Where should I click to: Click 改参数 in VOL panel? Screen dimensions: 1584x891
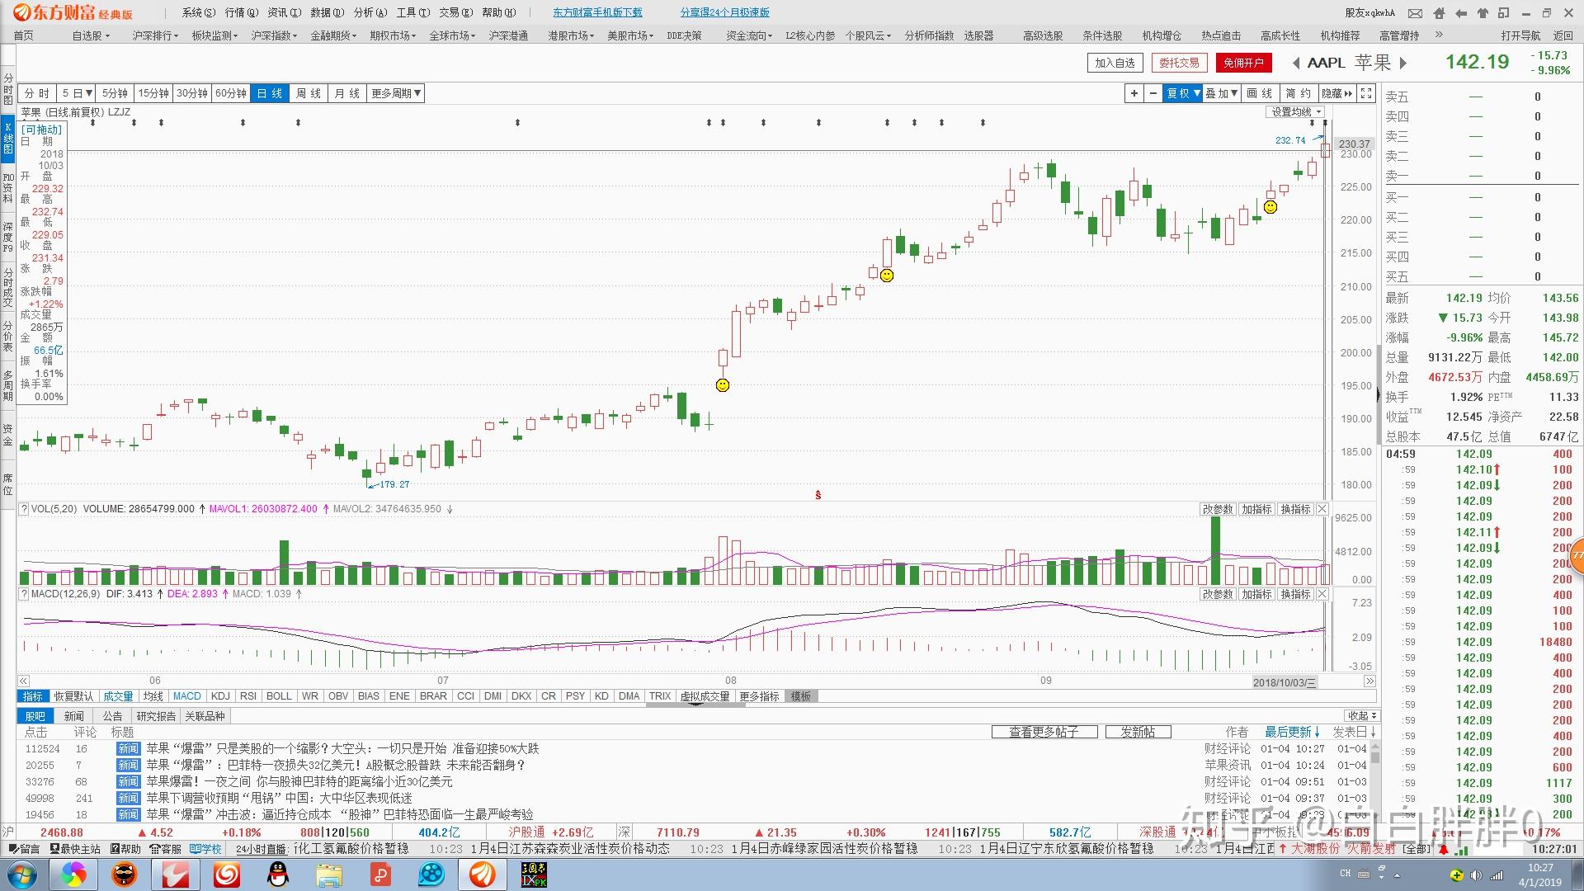[x=1218, y=509]
